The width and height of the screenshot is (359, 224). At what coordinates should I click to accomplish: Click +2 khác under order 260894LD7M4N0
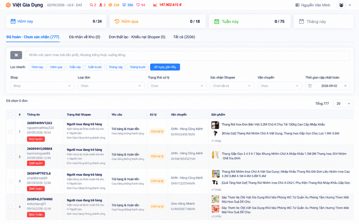pyautogui.click(x=216, y=216)
